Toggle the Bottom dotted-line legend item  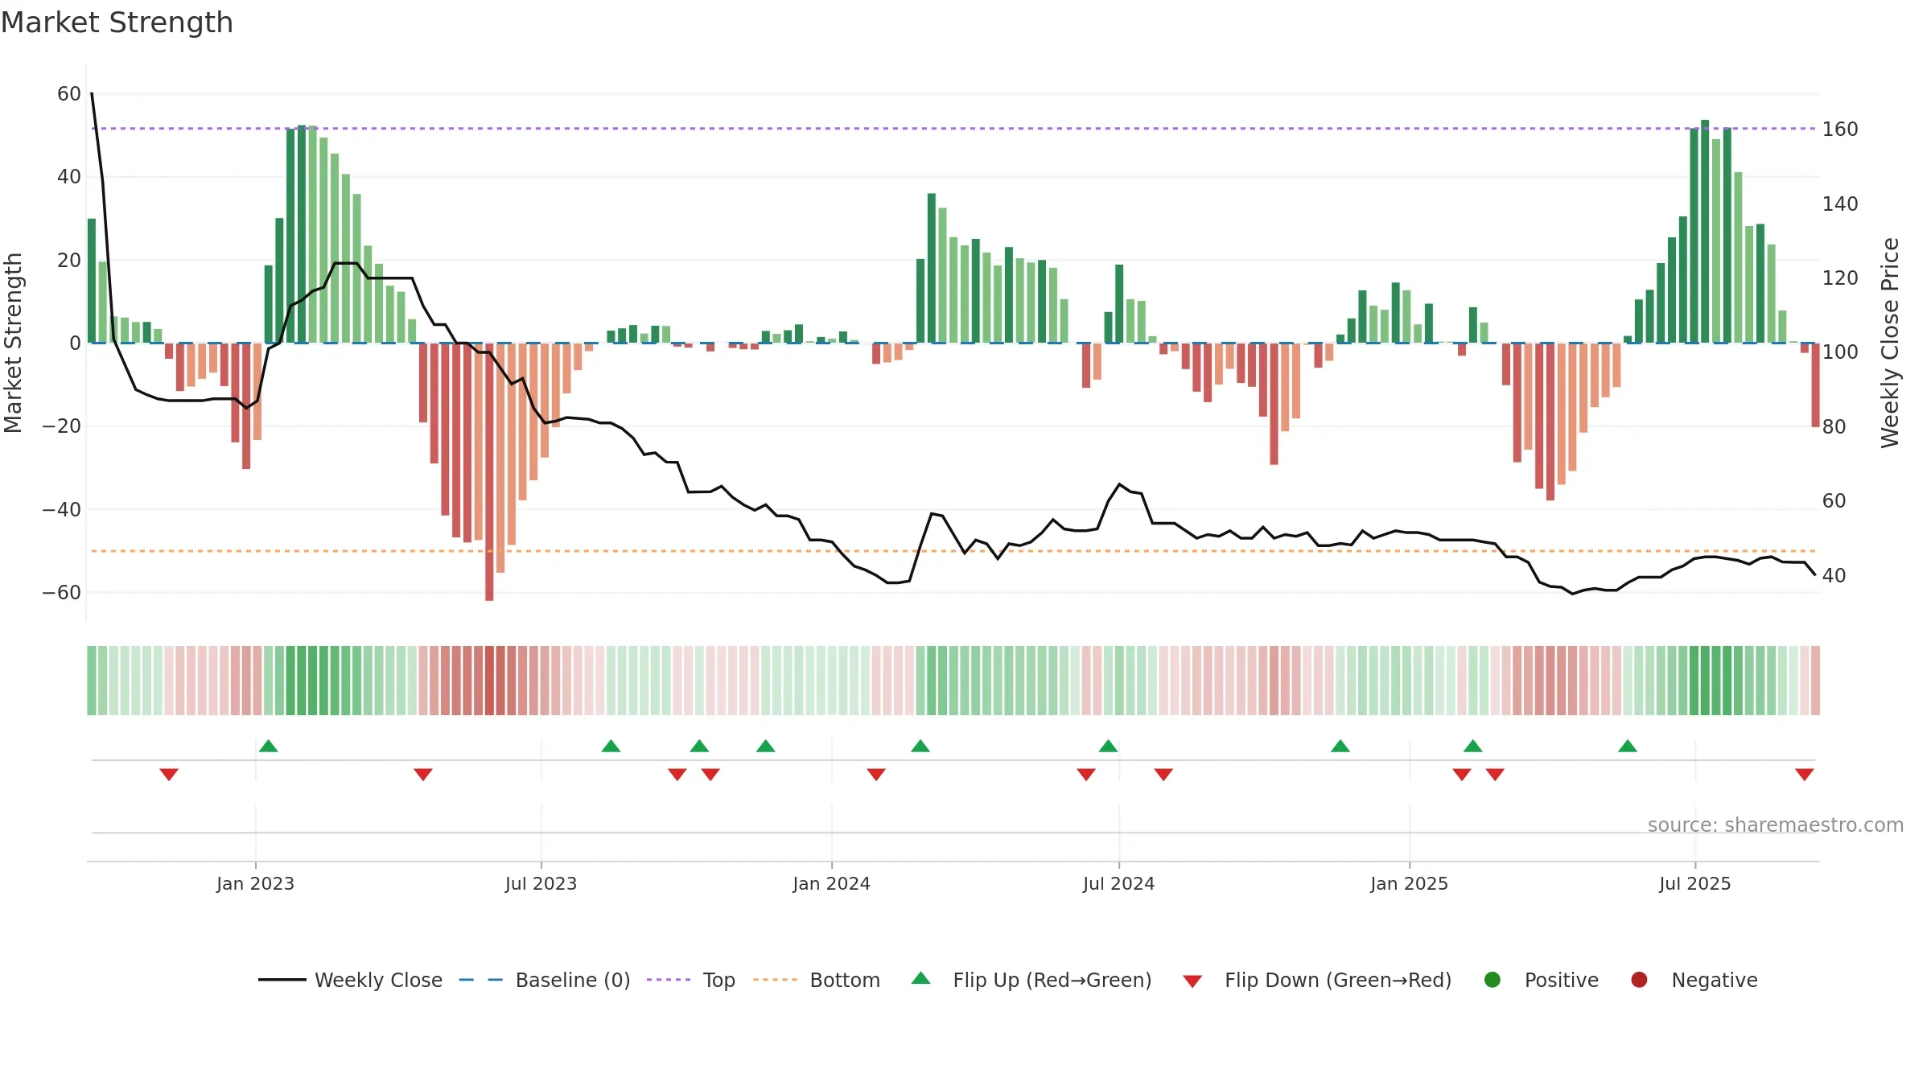[816, 980]
